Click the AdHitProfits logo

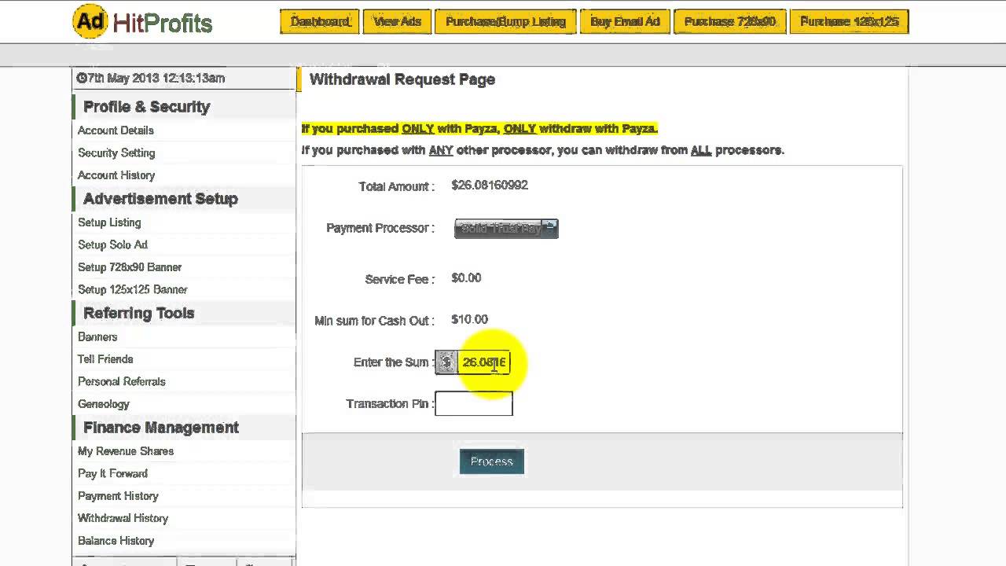point(142,22)
